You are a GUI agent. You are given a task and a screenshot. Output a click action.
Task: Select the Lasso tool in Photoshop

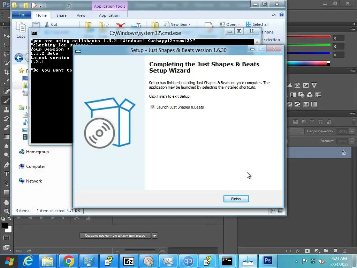pyautogui.click(x=6, y=54)
